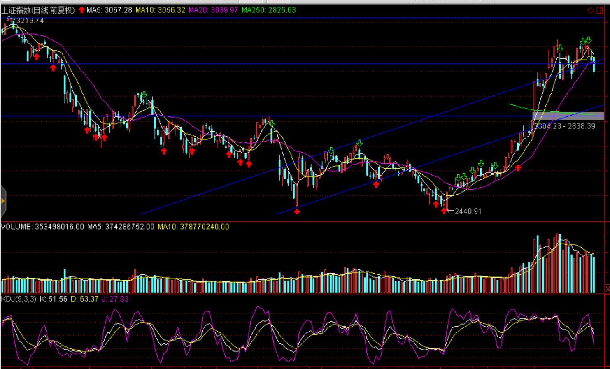
Task: Select the magenta MA20 indicator label
Action: pos(213,10)
